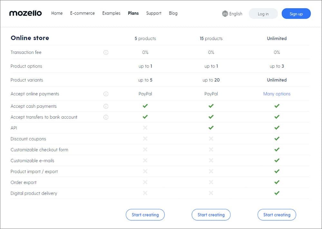The width and height of the screenshot is (322, 229).
Task: Click bank transfers checkmark in 5 products column
Action: point(145,117)
